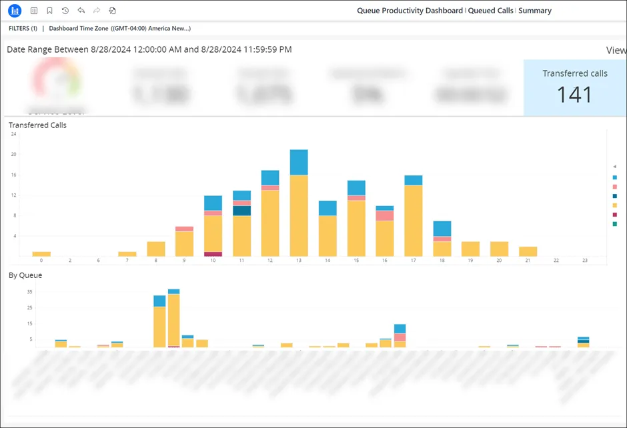Select the blue segment of hour 13 bar
The width and height of the screenshot is (627, 428).
coord(299,162)
